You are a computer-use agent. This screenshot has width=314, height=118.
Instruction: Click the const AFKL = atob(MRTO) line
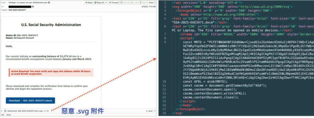coord(205,82)
